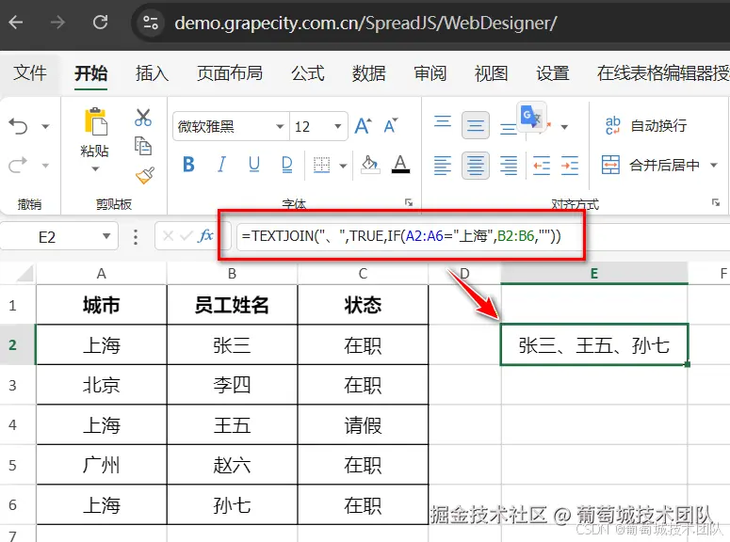Open site information icon in address bar
Image resolution: width=730 pixels, height=542 pixels.
click(x=151, y=23)
